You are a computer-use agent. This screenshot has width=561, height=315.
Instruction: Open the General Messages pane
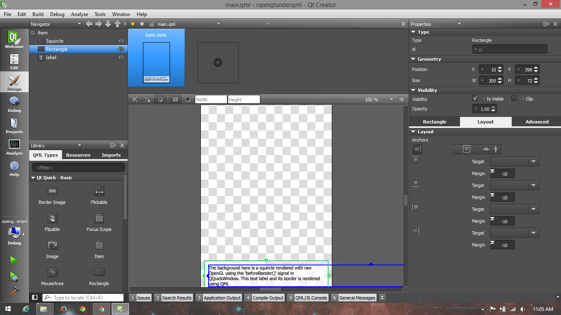[354, 298]
